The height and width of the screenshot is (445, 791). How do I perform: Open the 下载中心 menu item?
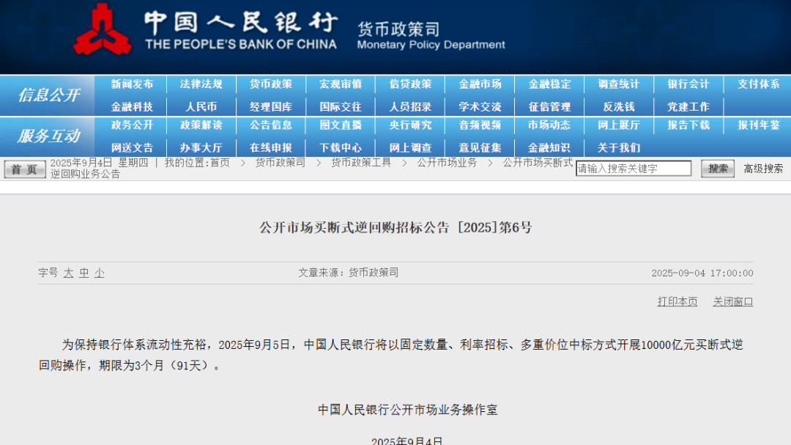tap(341, 147)
